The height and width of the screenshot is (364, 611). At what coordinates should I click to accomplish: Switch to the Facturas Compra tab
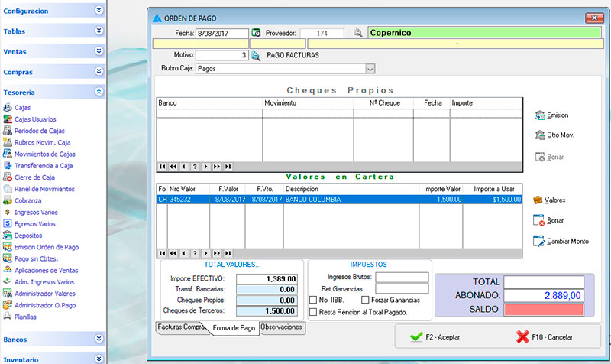click(x=180, y=327)
